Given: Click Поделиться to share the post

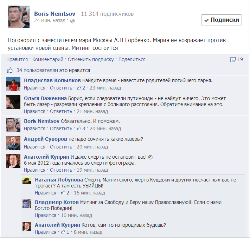Looking at the screenshot, I should pyautogui.click(x=132, y=59).
